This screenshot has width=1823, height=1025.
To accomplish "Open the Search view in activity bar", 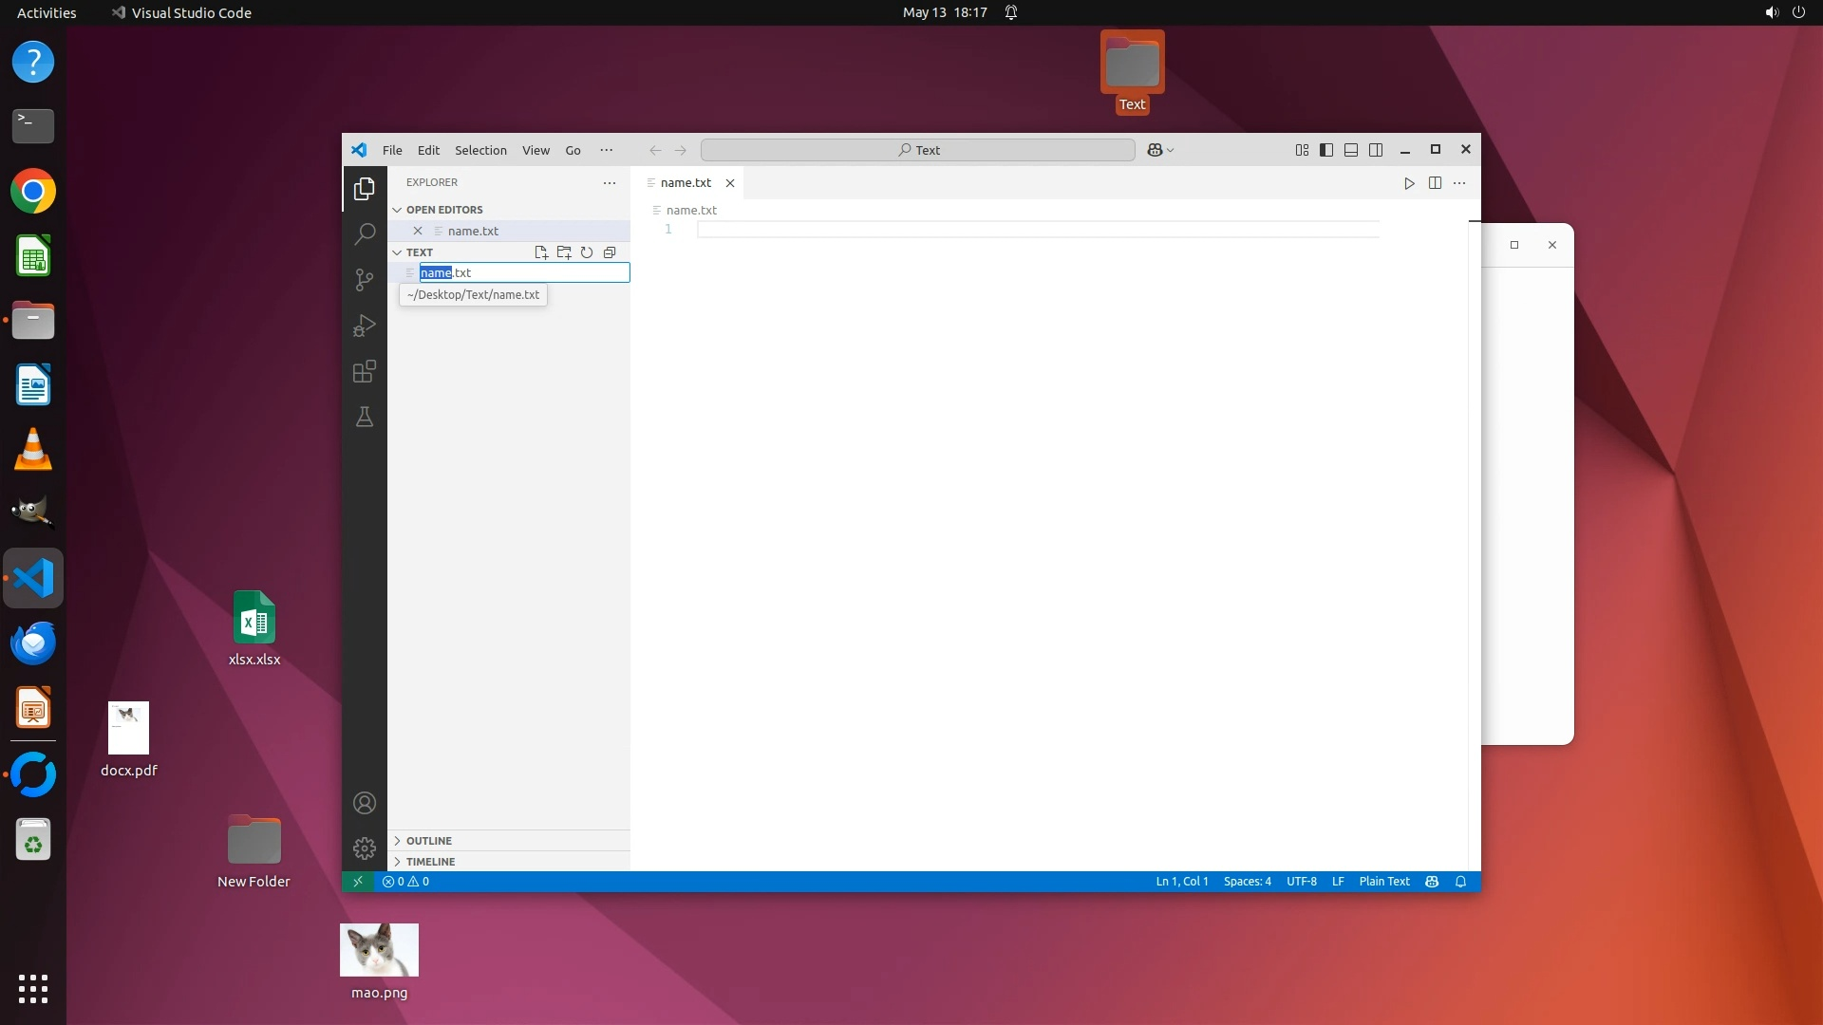I will pos(365,233).
